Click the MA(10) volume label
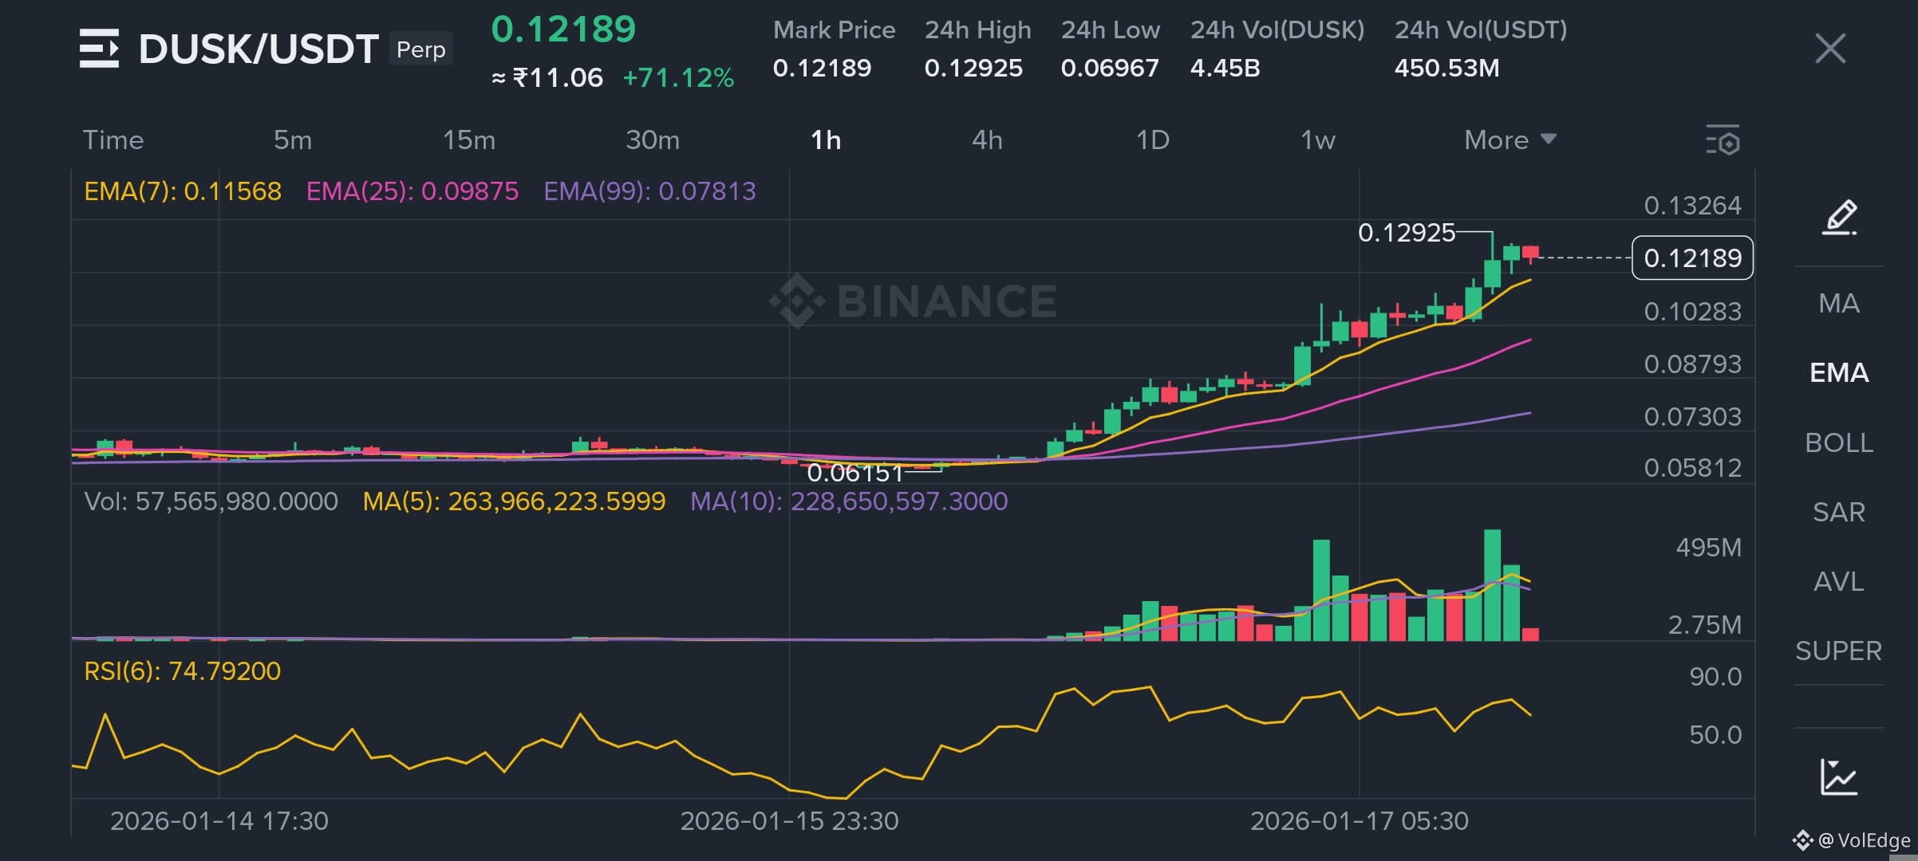 pyautogui.click(x=849, y=501)
